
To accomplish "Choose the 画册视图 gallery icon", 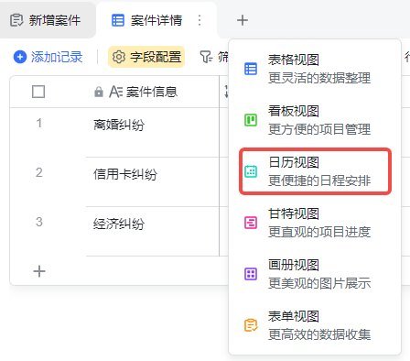I will [x=251, y=274].
